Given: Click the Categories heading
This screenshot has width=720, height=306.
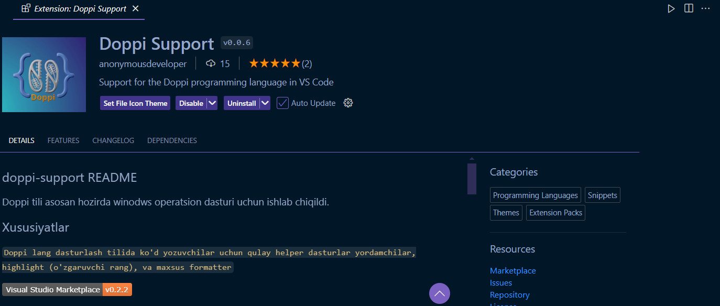Looking at the screenshot, I should (x=514, y=172).
